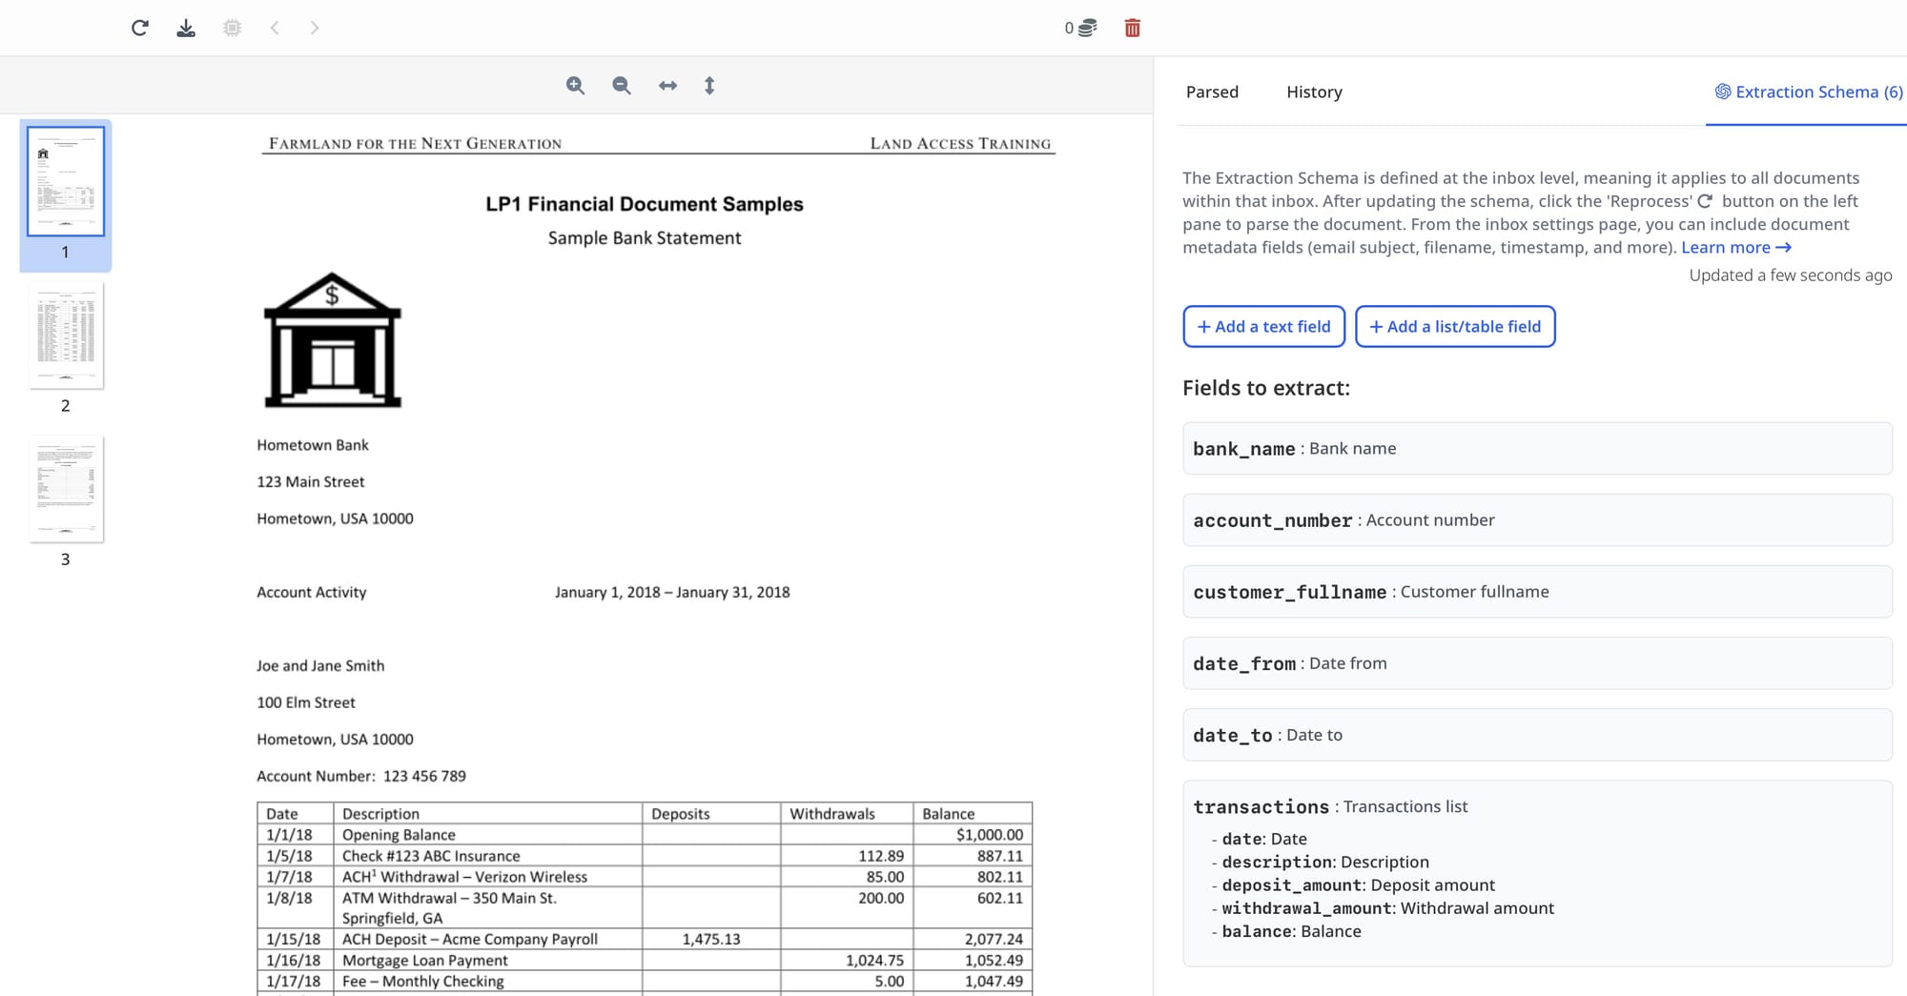Image resolution: width=1907 pixels, height=996 pixels.
Task: Switch to the Parsed tab
Action: pos(1212,91)
